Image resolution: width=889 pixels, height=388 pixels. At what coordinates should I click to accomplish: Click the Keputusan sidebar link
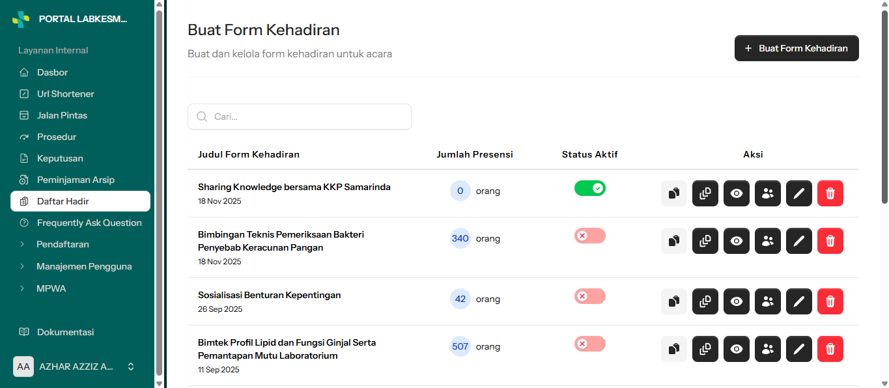(80, 158)
